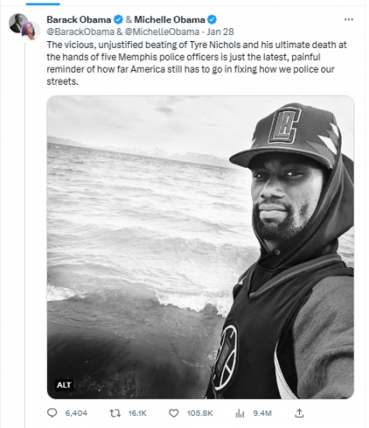Click the retweet arrows icon
This screenshot has height=428, width=369.
(x=115, y=413)
